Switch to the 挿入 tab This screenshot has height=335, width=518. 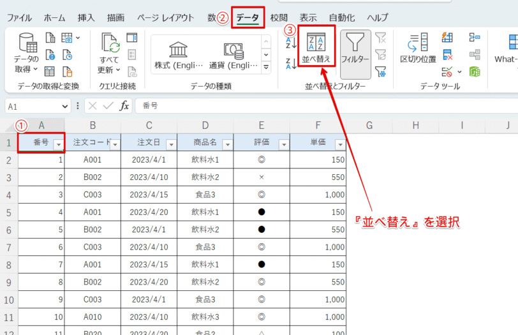86,18
